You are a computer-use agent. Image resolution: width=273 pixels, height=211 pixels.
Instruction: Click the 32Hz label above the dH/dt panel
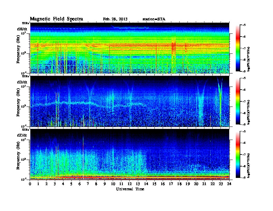[x=26, y=23]
